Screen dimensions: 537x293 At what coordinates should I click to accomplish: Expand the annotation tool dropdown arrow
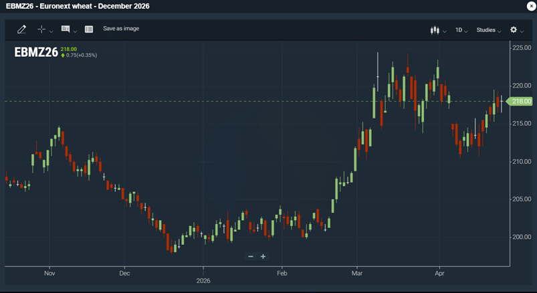coord(75,31)
